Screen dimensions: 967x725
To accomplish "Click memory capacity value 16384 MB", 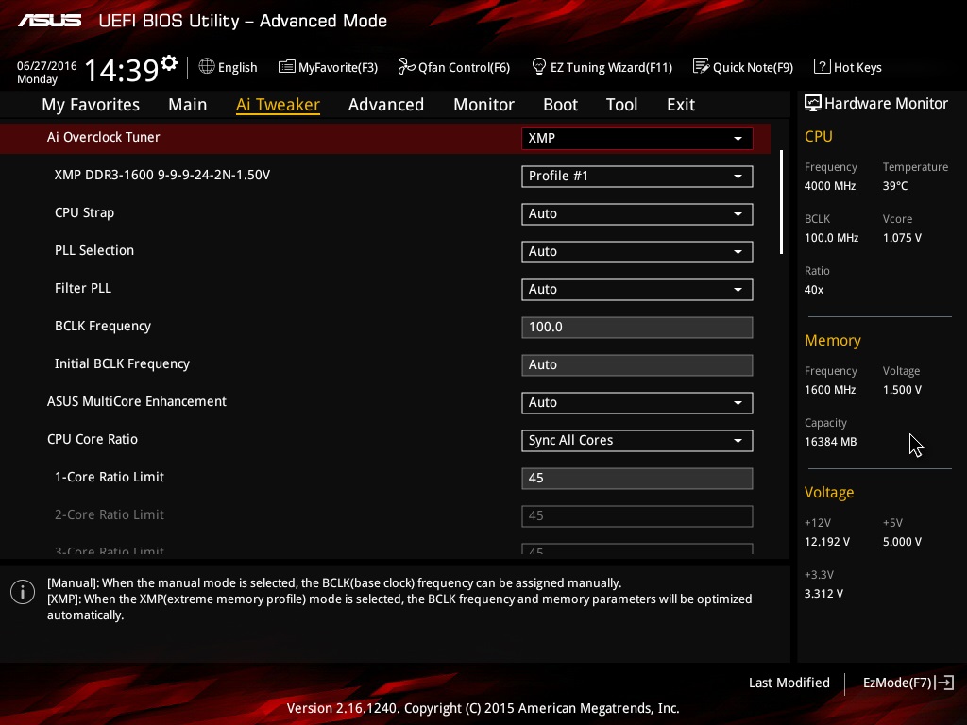I will click(830, 442).
